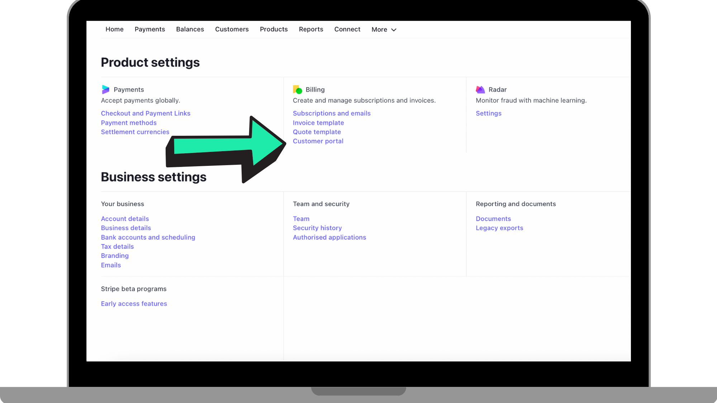Open the Branding settings link
Screen dimensions: 717x403
pos(115,256)
